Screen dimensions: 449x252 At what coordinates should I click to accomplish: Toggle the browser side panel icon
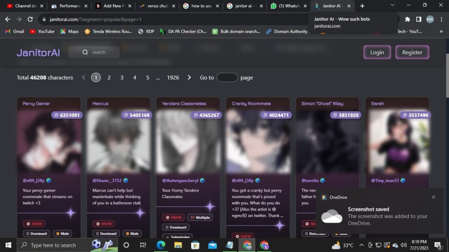click(419, 19)
